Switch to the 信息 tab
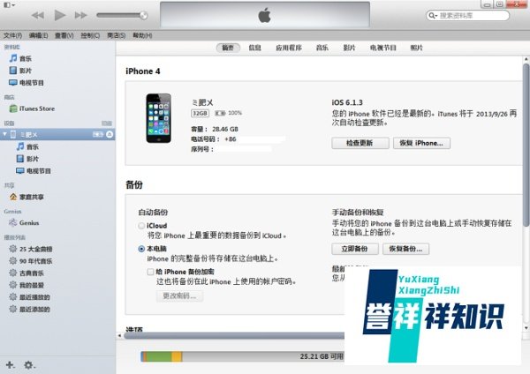Viewport: 530px width, 374px height. (x=255, y=48)
